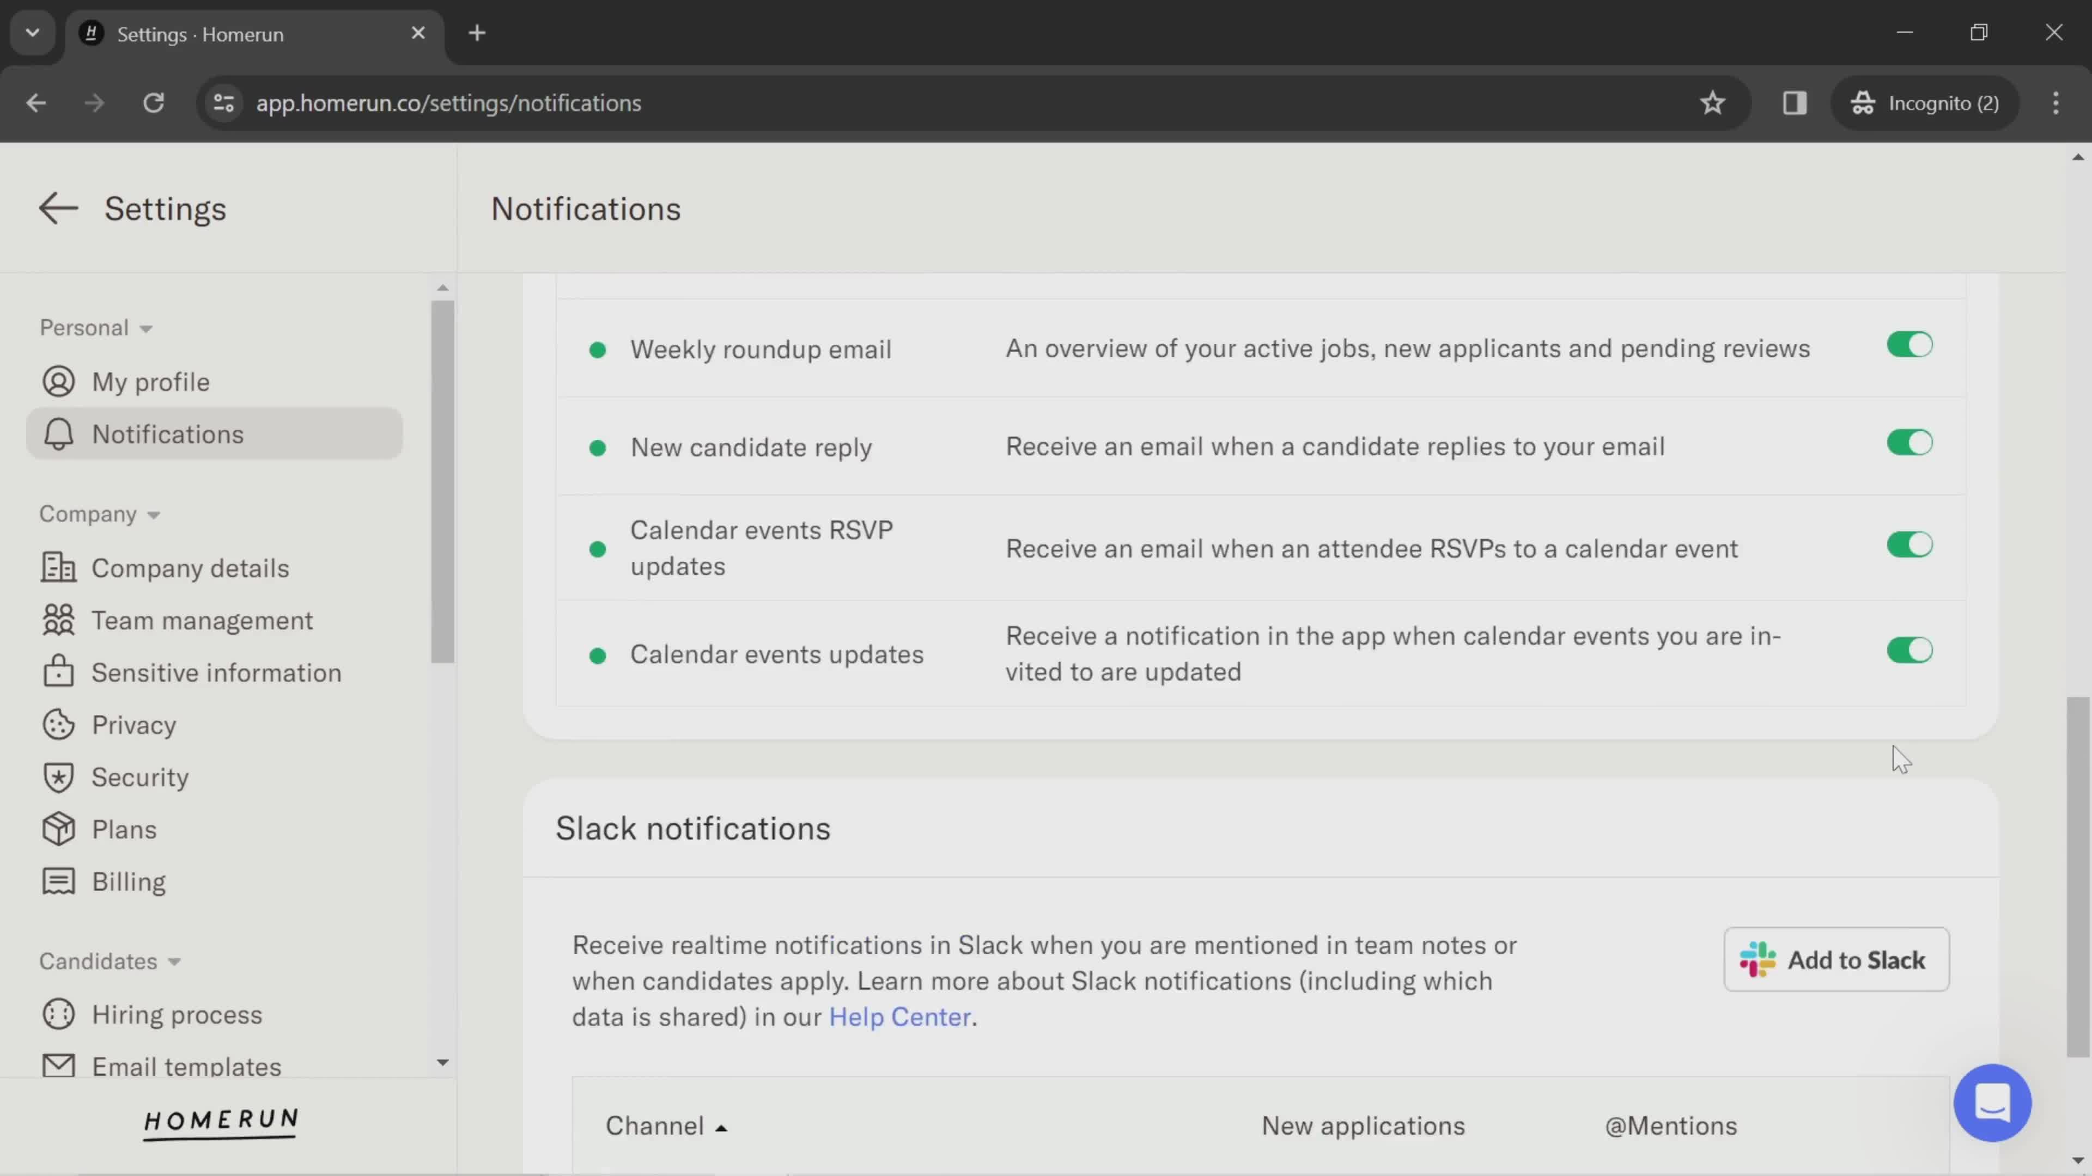The image size is (2092, 1176).
Task: Click the address bar URL
Action: (x=448, y=103)
